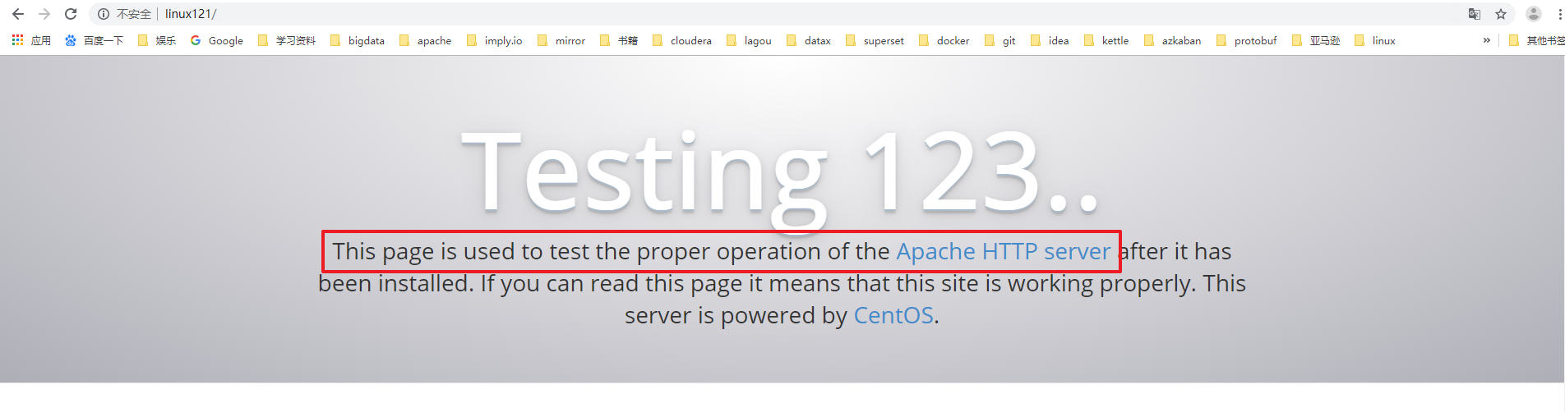Screen dimensions: 1565x412
Task: Open the git bookmark folder
Action: (1000, 40)
